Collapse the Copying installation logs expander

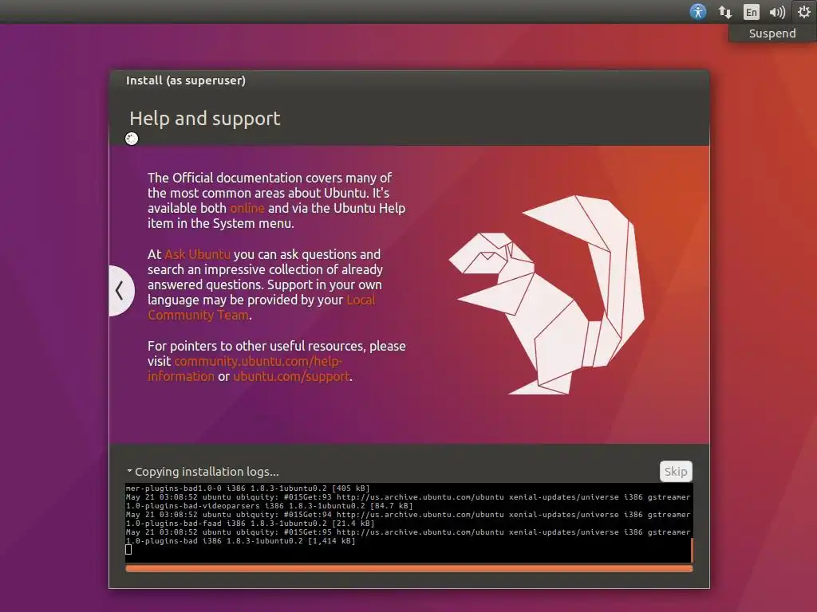129,471
